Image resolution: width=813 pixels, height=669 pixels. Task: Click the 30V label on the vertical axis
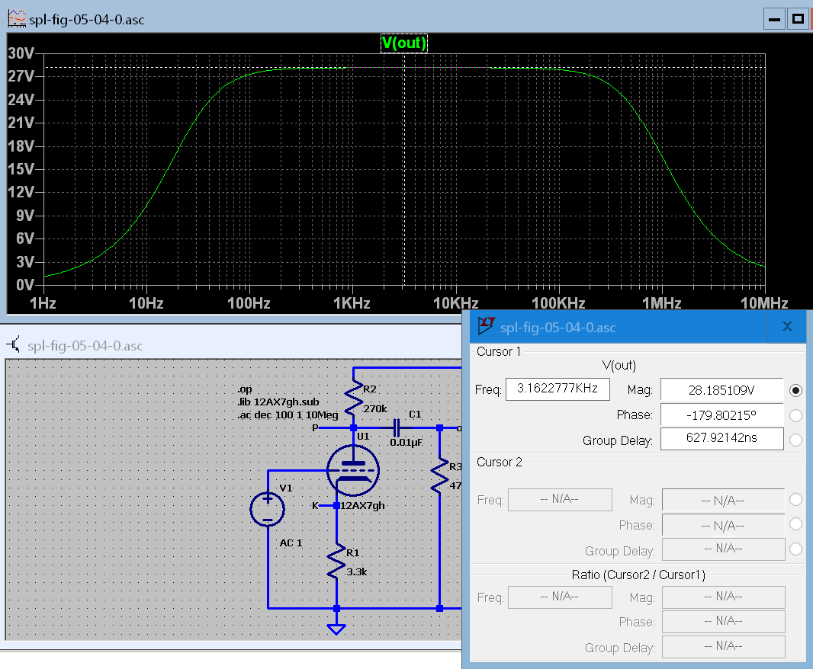click(21, 53)
